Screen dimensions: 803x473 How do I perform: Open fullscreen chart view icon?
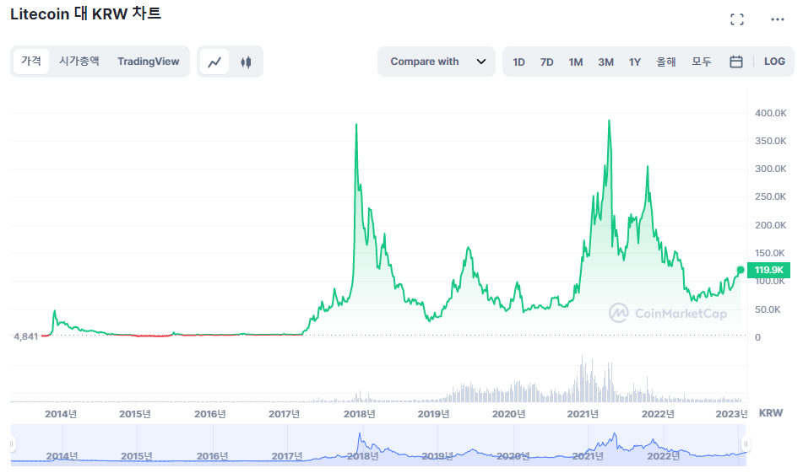pos(737,19)
